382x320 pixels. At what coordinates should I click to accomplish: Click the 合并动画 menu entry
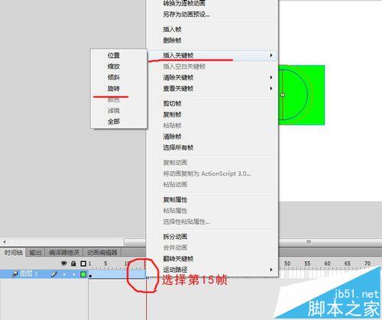[175, 247]
